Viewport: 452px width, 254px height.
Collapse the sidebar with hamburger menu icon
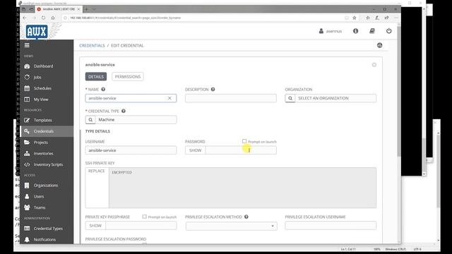pyautogui.click(x=27, y=45)
